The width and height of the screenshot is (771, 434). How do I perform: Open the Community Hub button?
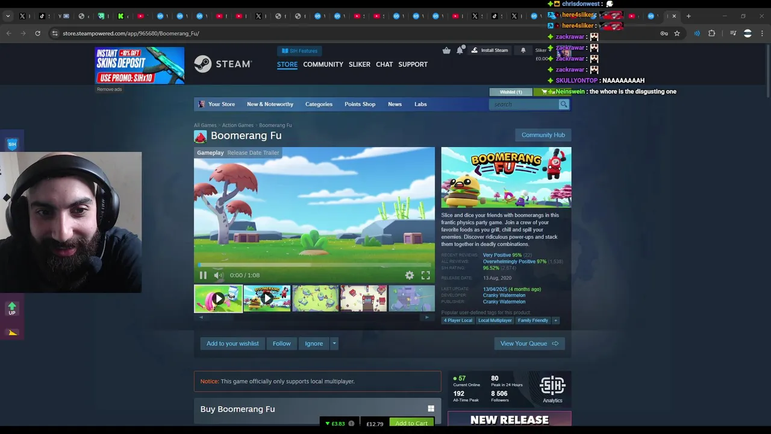point(543,135)
